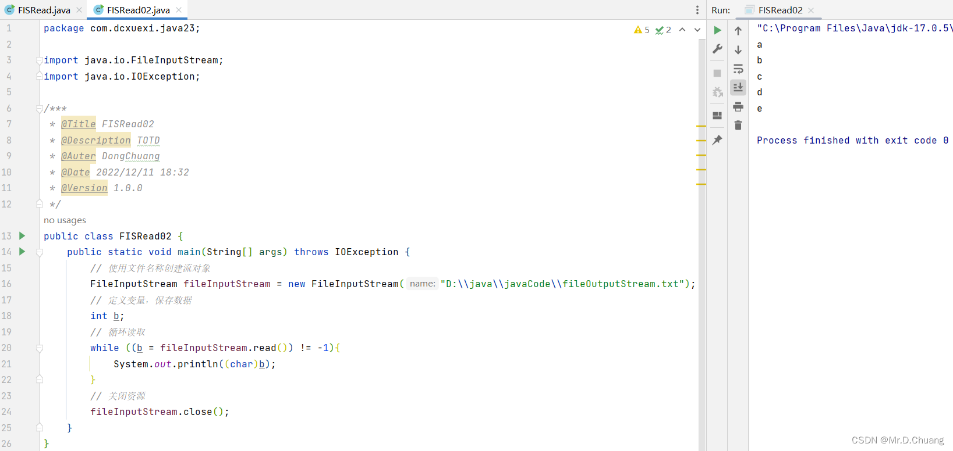Screen dimensions: 953x451
Task: Click the Javadoc fold end marker on line 12
Action: click(x=40, y=204)
